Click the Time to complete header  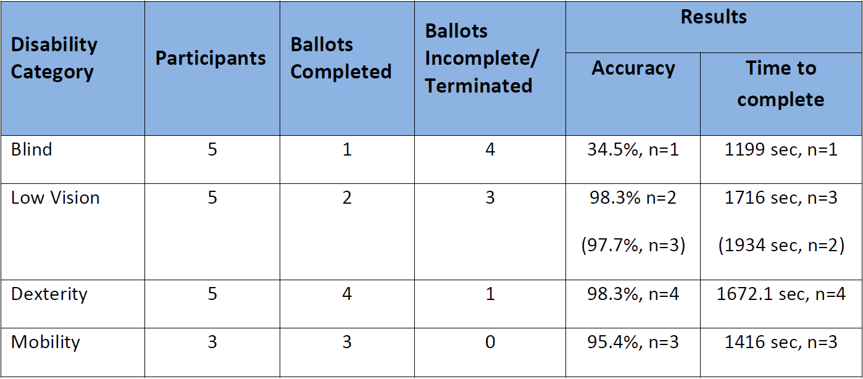click(781, 94)
